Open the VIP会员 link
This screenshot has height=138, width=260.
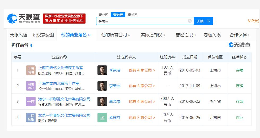254,21
